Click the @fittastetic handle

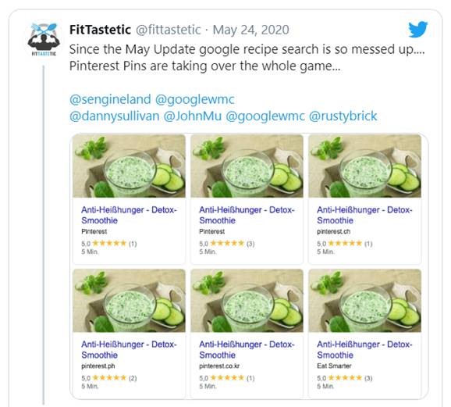pos(169,30)
